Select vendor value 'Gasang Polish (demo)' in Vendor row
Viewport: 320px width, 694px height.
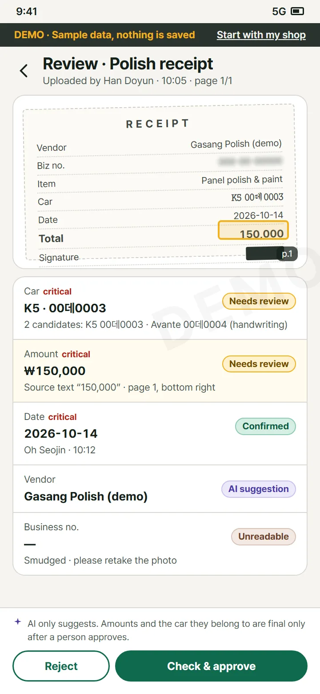tap(86, 496)
